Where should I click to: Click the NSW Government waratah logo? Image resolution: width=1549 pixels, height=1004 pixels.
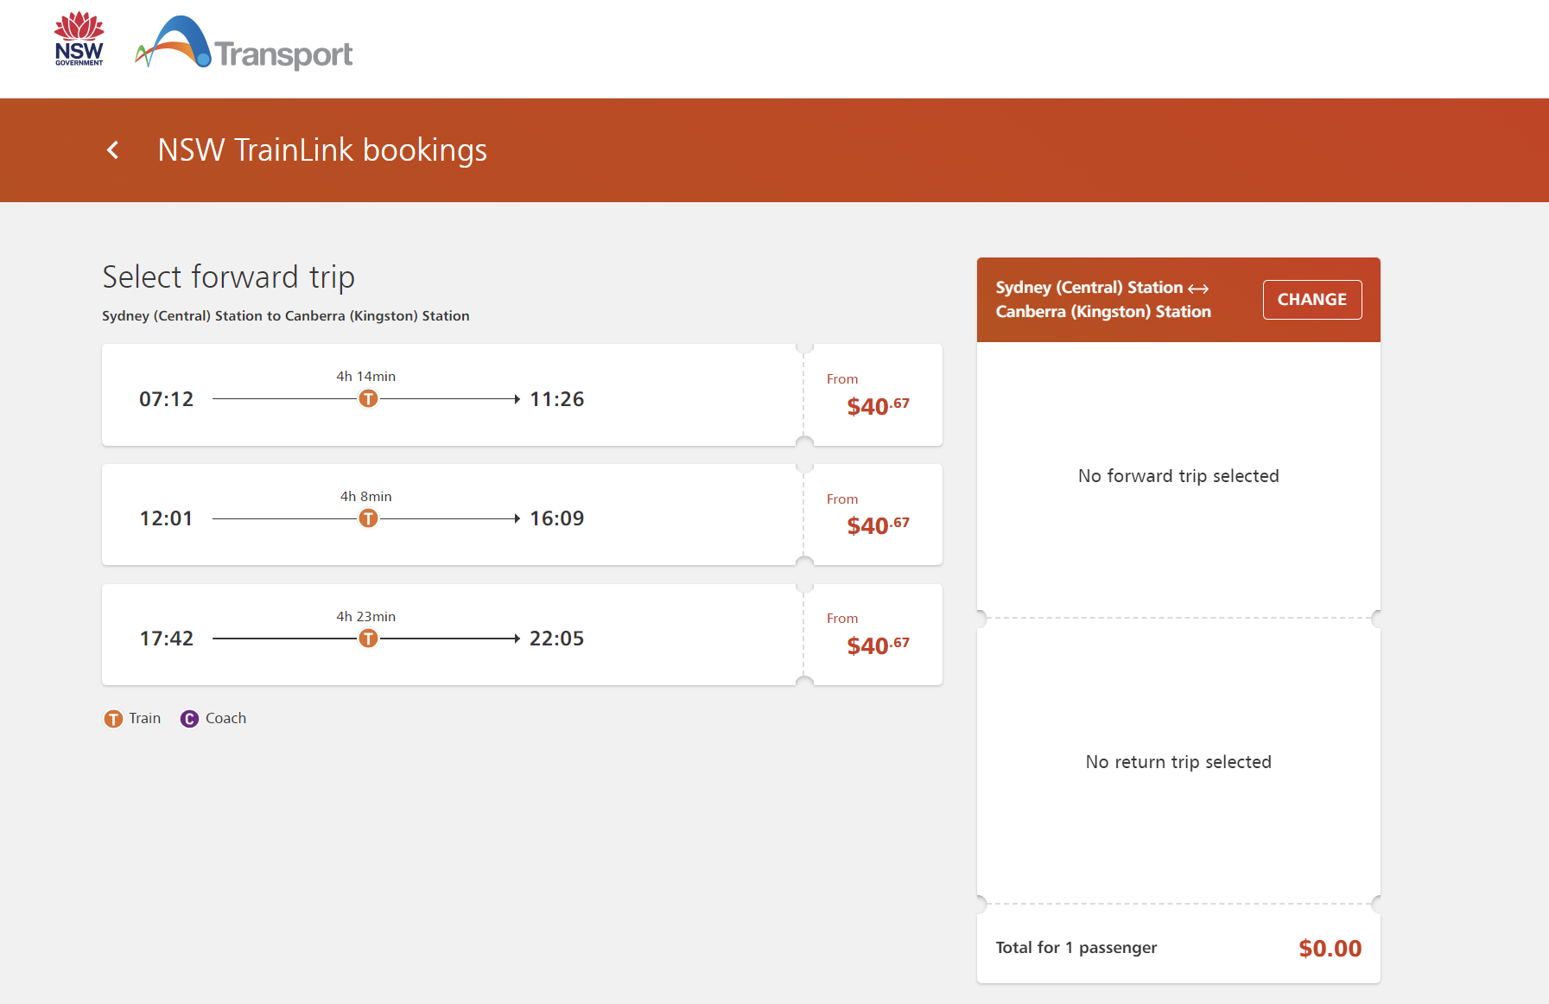click(79, 39)
